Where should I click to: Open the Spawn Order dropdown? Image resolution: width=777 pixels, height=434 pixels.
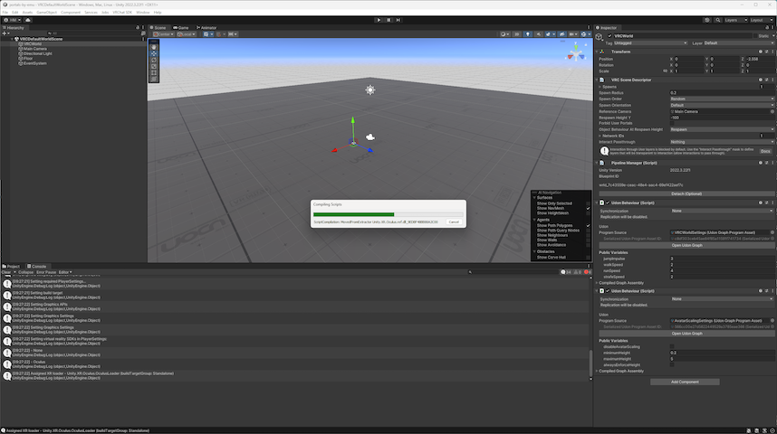pyautogui.click(x=721, y=99)
